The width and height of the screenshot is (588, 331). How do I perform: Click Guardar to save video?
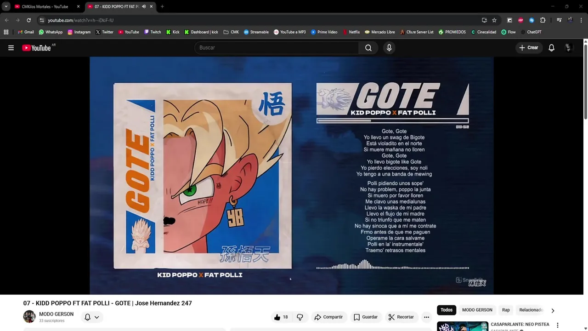point(366,317)
